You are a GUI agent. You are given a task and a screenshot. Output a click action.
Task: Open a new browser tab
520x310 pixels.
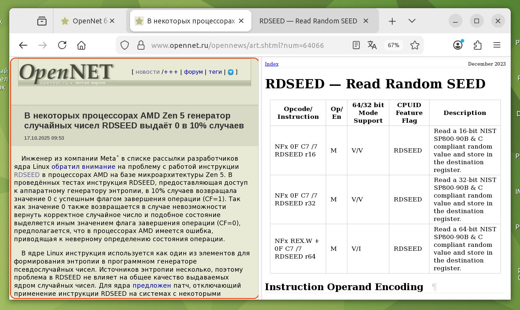pyautogui.click(x=392, y=21)
